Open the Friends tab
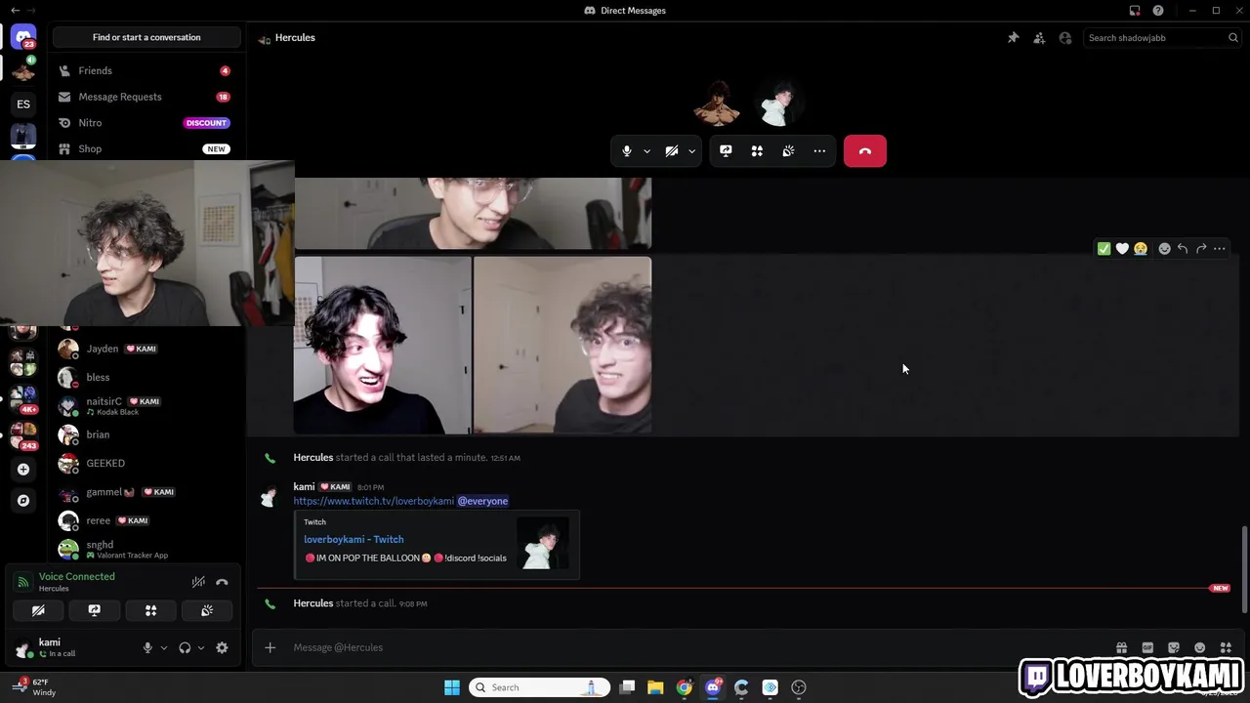 click(x=146, y=71)
